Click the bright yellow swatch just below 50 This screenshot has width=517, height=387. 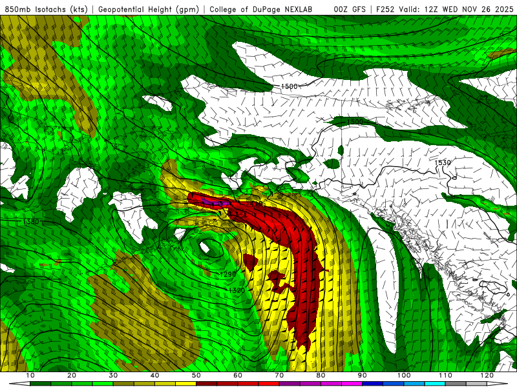[186, 384]
